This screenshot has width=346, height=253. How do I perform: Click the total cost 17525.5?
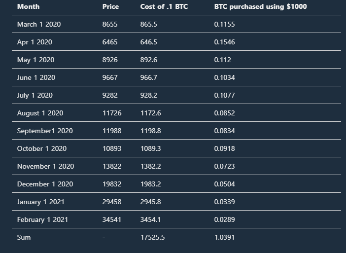pyautogui.click(x=152, y=238)
